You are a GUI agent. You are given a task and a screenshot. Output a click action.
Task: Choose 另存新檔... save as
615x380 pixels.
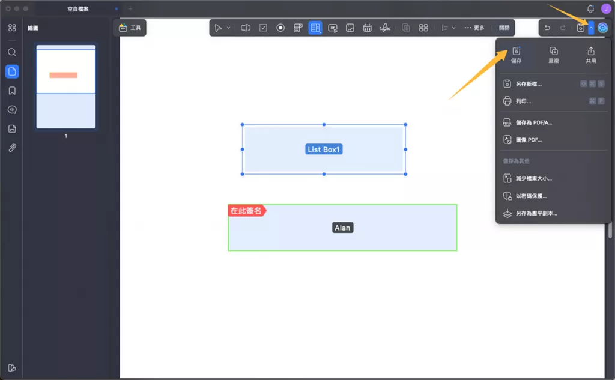(x=553, y=84)
